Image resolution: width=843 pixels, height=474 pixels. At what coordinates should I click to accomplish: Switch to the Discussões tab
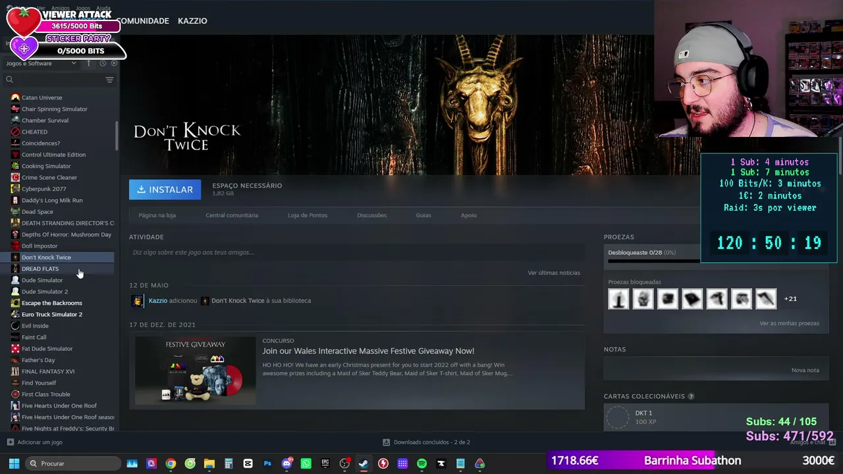(x=371, y=215)
